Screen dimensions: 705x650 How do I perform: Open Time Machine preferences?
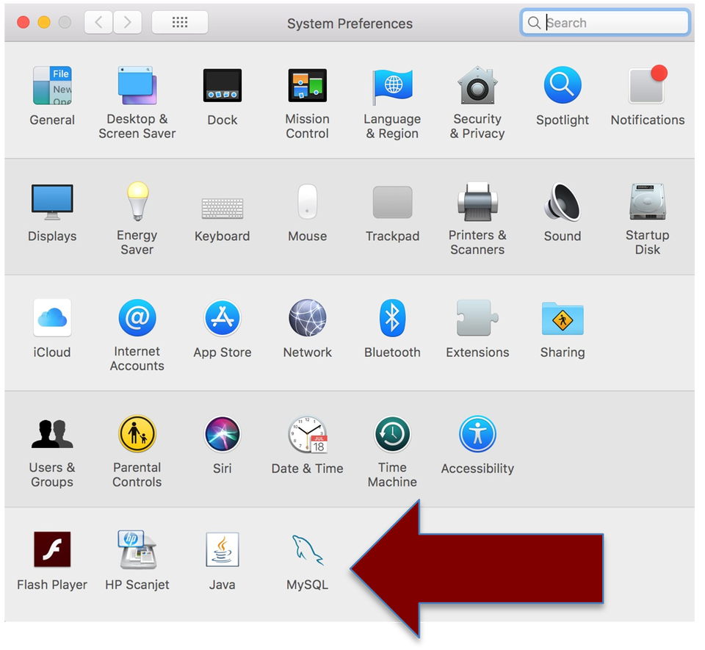(x=392, y=433)
